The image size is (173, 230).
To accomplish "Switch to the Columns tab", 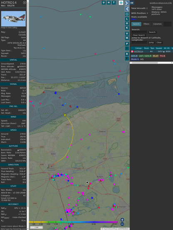I will tap(157, 24).
